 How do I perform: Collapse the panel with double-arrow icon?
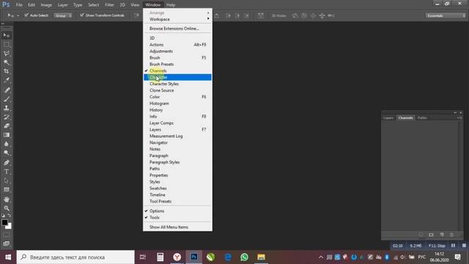(x=455, y=113)
